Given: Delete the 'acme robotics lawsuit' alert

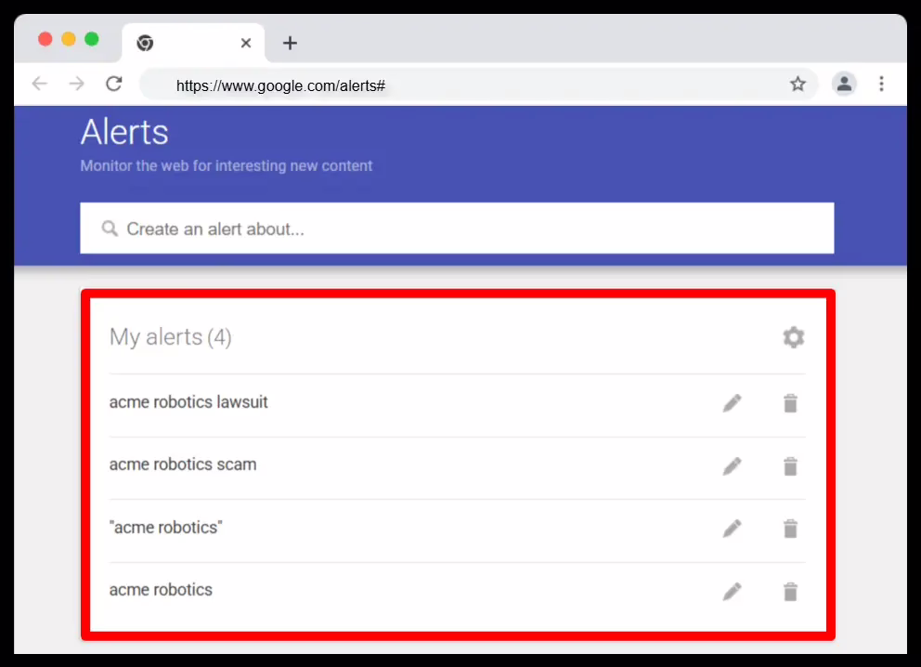Looking at the screenshot, I should [x=790, y=402].
